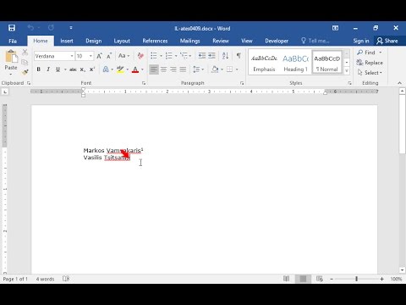The width and height of the screenshot is (406, 305).
Task: Click Clear All Formatting icon
Action: coord(140,56)
